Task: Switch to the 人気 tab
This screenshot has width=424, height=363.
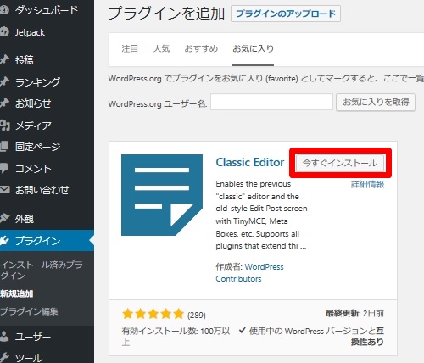Action: click(161, 48)
